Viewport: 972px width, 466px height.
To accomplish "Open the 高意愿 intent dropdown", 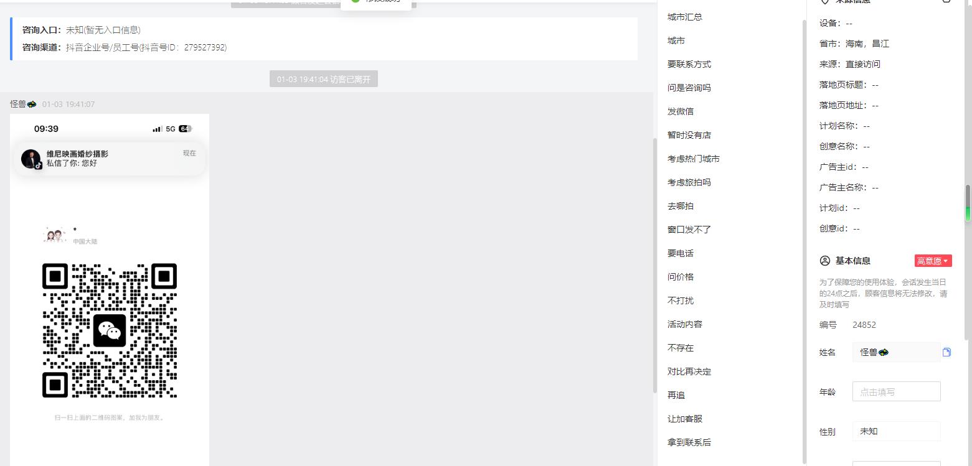I will pyautogui.click(x=933, y=261).
